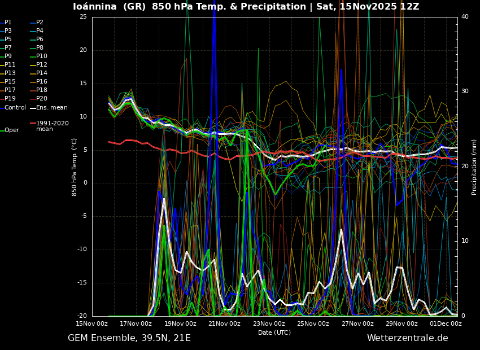Image resolution: width=480 pixels, height=350 pixels.
Task: Click the 15Nov 00z date tick label
Action: (x=92, y=323)
